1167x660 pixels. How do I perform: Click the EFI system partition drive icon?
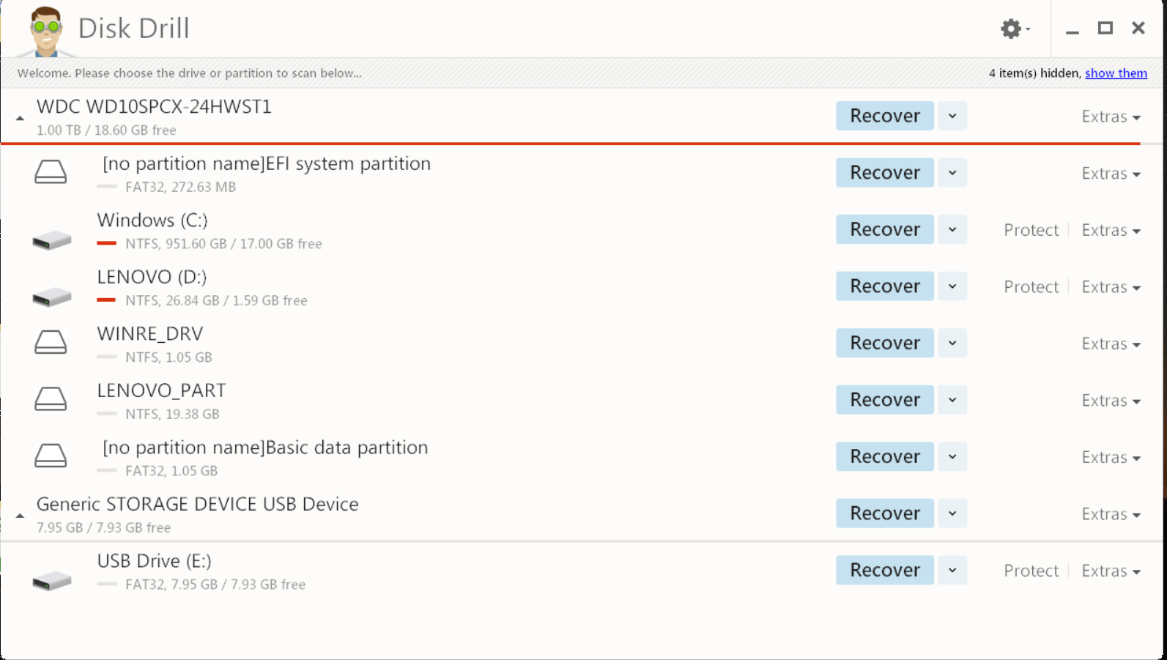[x=51, y=172]
